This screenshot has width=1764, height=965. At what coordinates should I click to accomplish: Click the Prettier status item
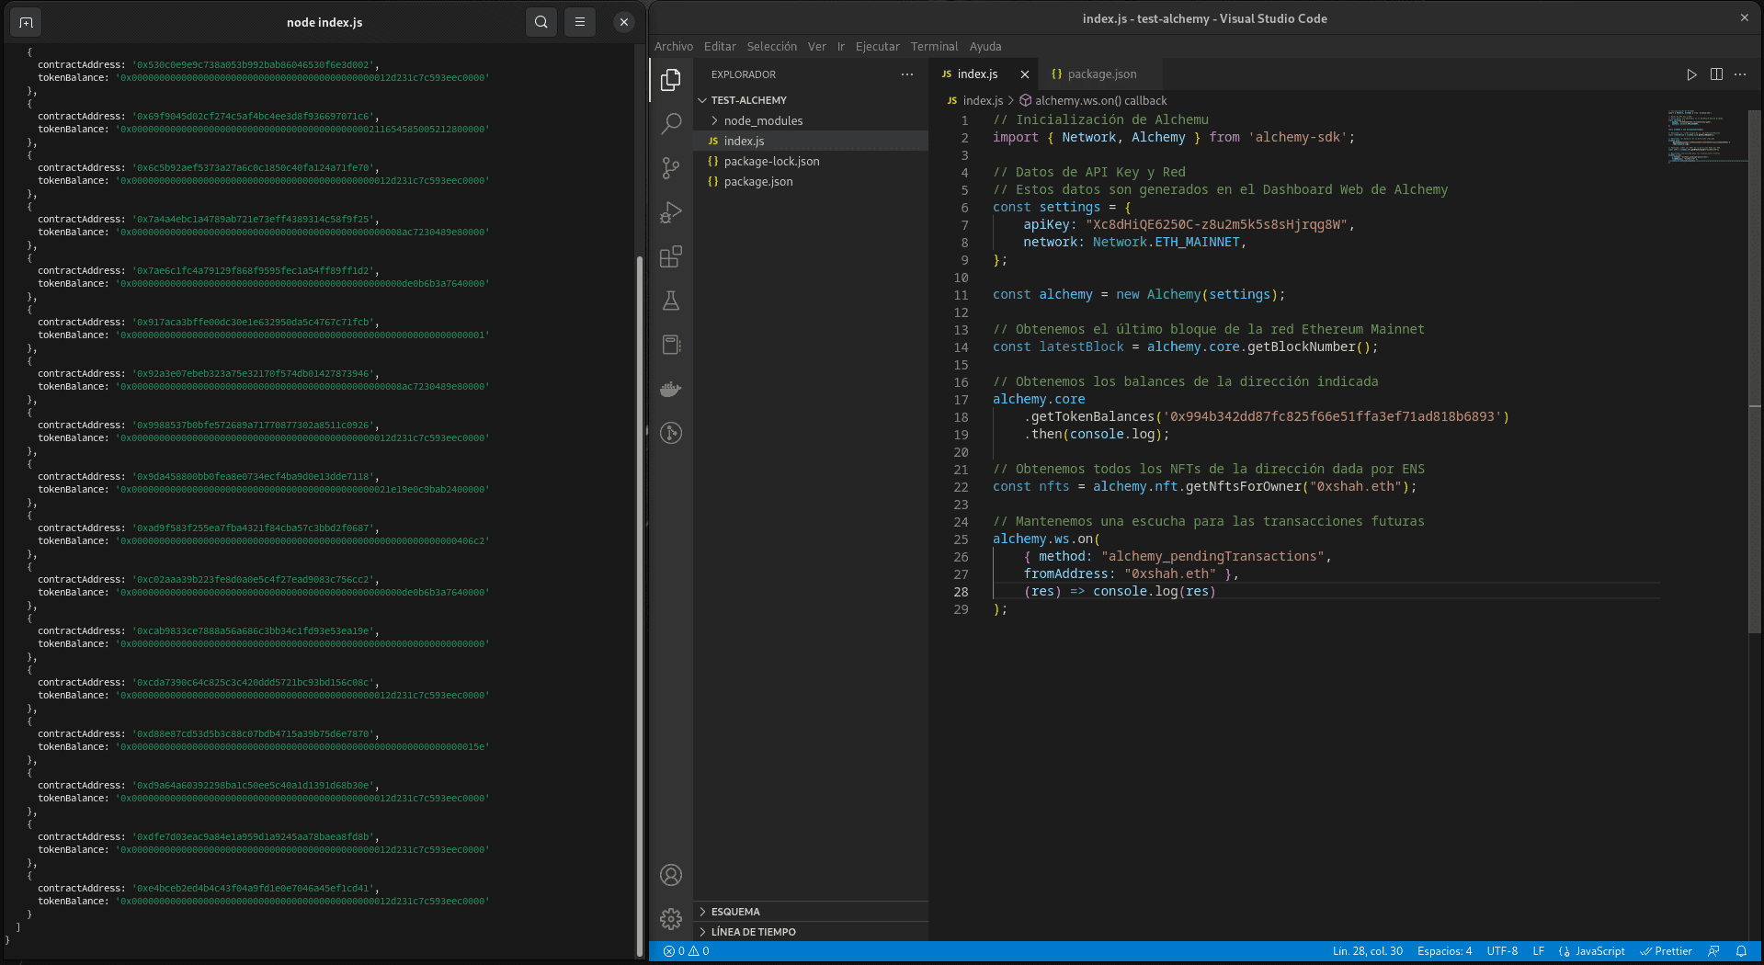1667,951
